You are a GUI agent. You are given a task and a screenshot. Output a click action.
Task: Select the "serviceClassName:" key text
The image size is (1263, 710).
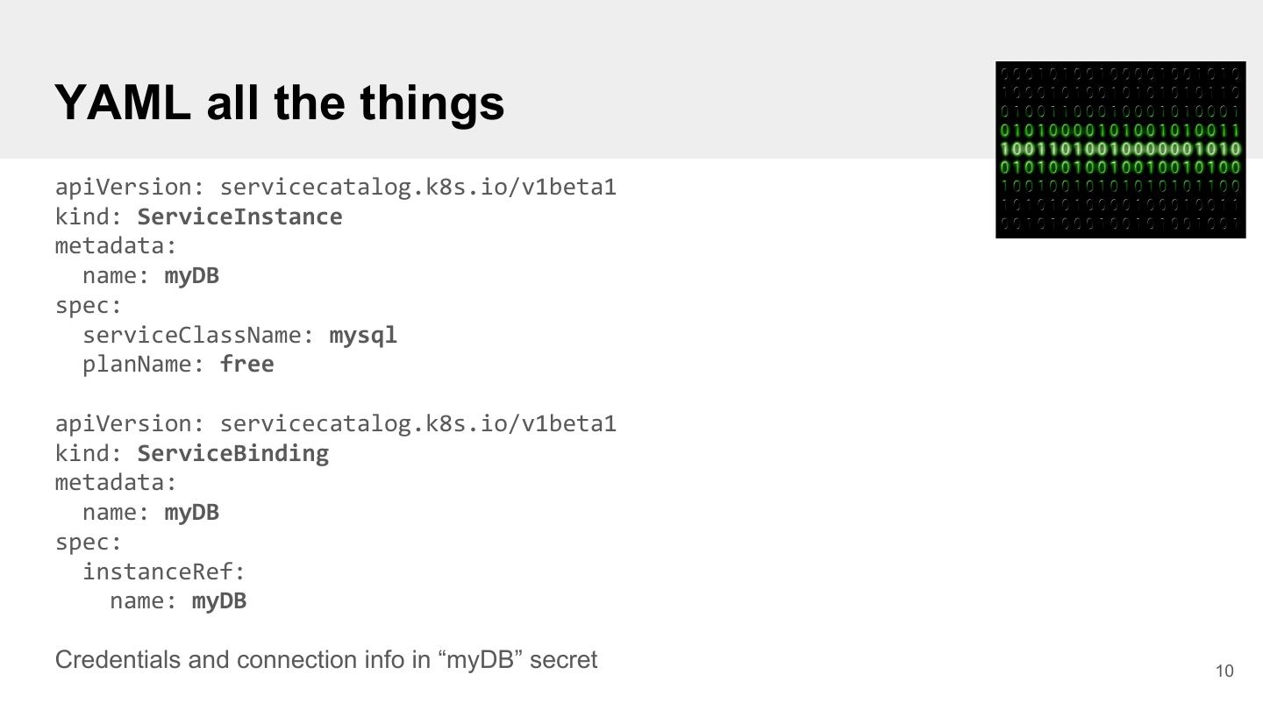(198, 335)
